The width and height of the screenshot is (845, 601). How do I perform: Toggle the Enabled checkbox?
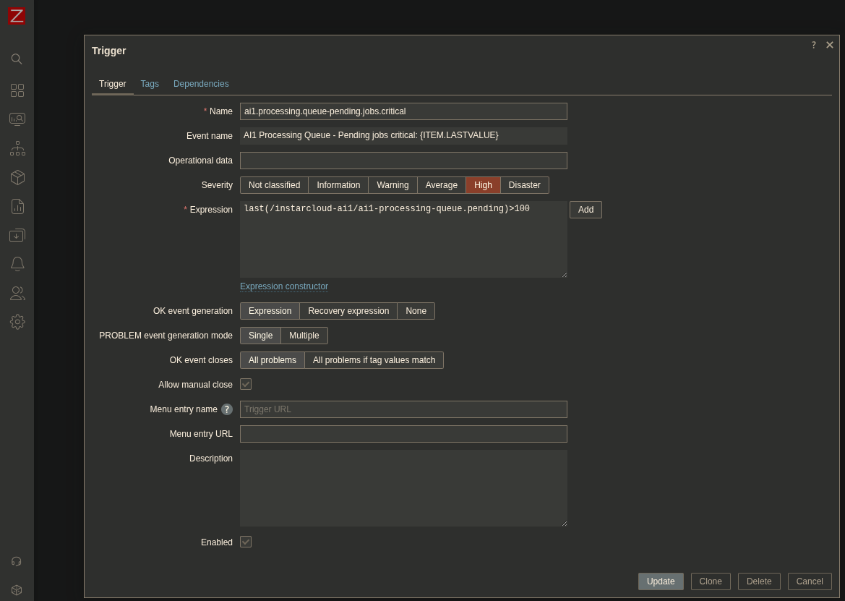point(246,542)
